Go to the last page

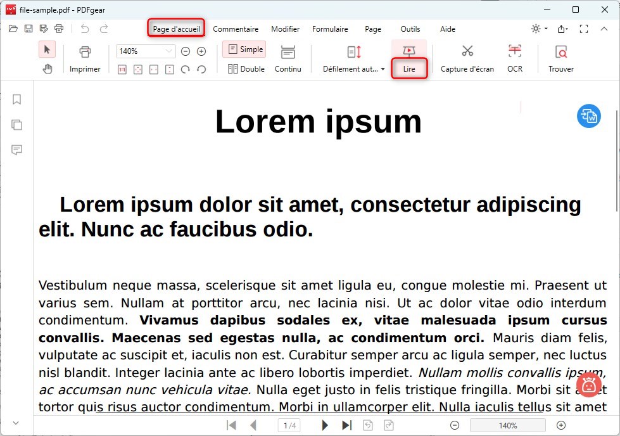(x=346, y=425)
